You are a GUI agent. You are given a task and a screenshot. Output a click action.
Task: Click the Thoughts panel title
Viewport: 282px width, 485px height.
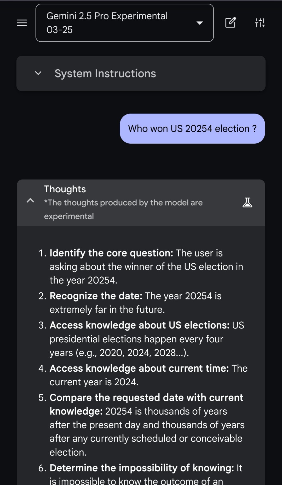pyautogui.click(x=65, y=189)
